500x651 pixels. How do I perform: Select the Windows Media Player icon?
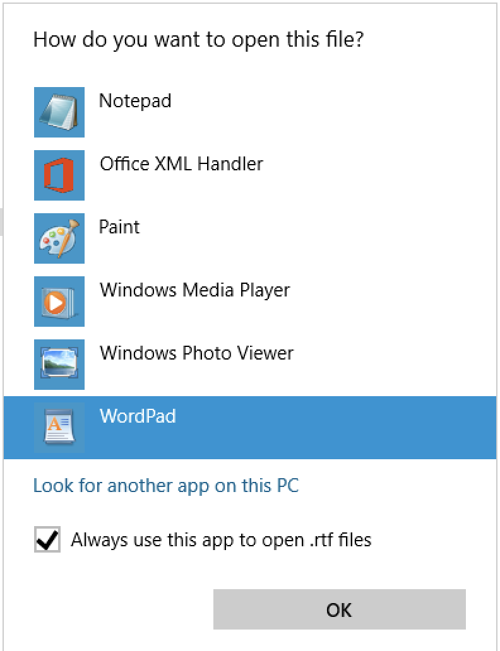point(59,302)
